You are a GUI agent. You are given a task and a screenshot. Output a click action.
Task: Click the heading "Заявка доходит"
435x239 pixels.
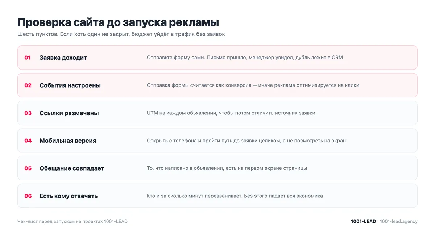[63, 58]
